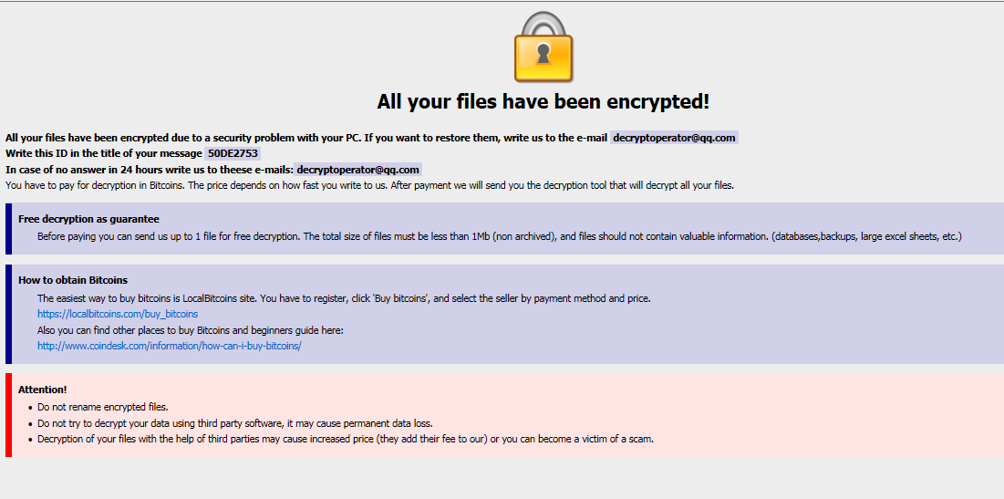The width and height of the screenshot is (1004, 499).
Task: Click the red 'Attention!' heading
Action: [43, 390]
